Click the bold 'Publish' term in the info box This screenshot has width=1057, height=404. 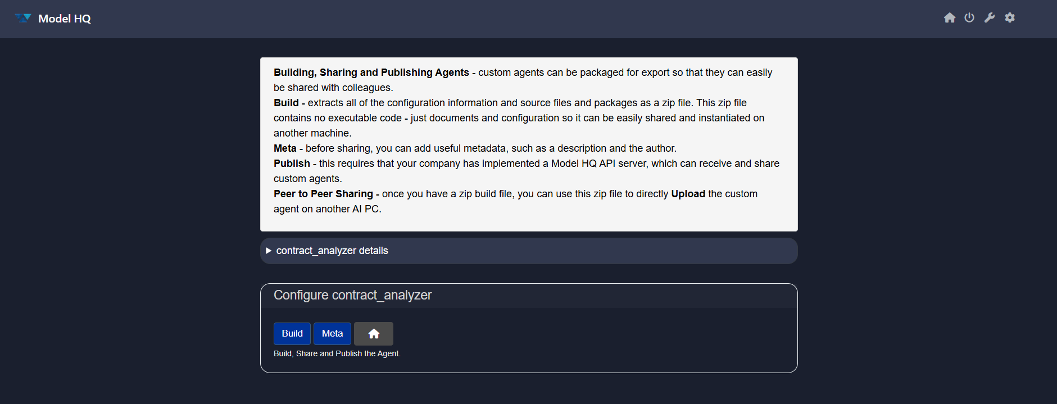292,164
